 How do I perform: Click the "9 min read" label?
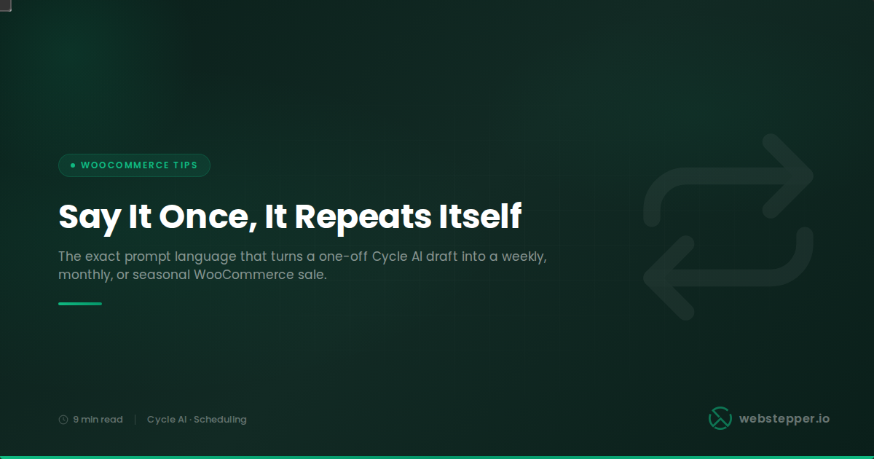[98, 420]
